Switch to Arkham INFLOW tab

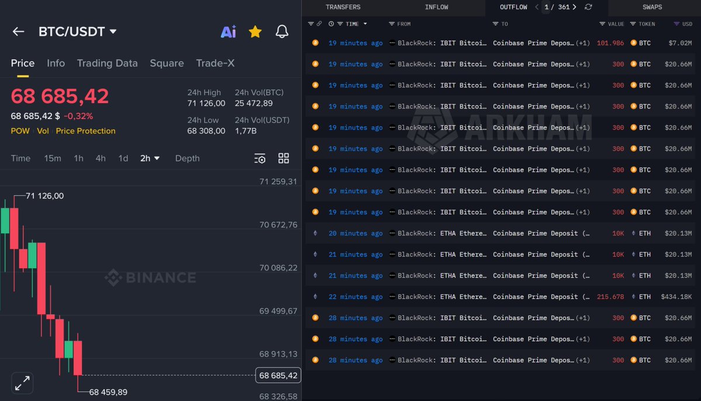click(x=436, y=7)
